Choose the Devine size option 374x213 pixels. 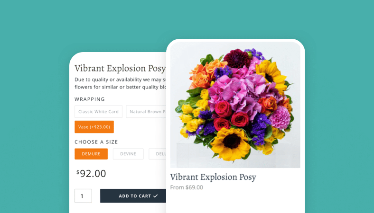[128, 154]
